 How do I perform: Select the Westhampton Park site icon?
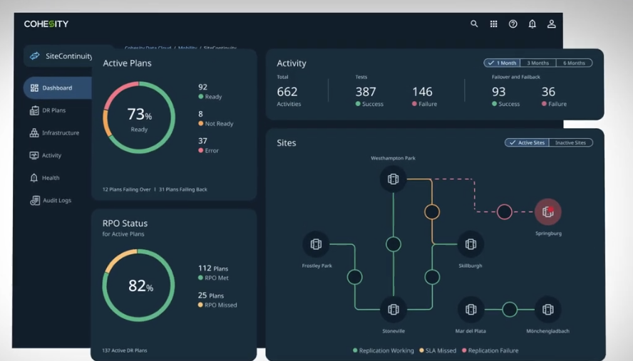coord(393,179)
